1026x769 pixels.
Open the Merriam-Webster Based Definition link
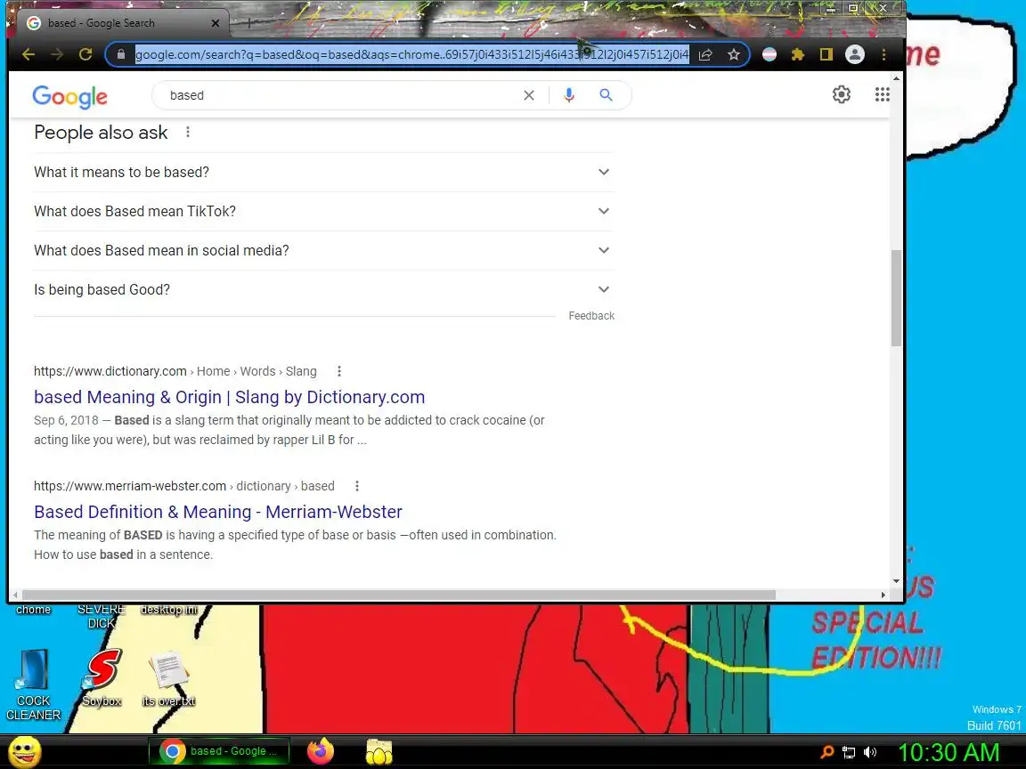point(218,512)
